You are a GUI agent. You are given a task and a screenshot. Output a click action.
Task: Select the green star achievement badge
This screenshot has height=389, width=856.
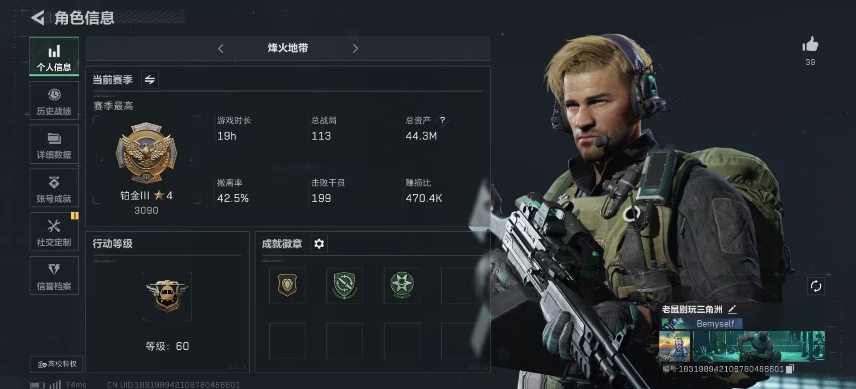click(x=402, y=286)
